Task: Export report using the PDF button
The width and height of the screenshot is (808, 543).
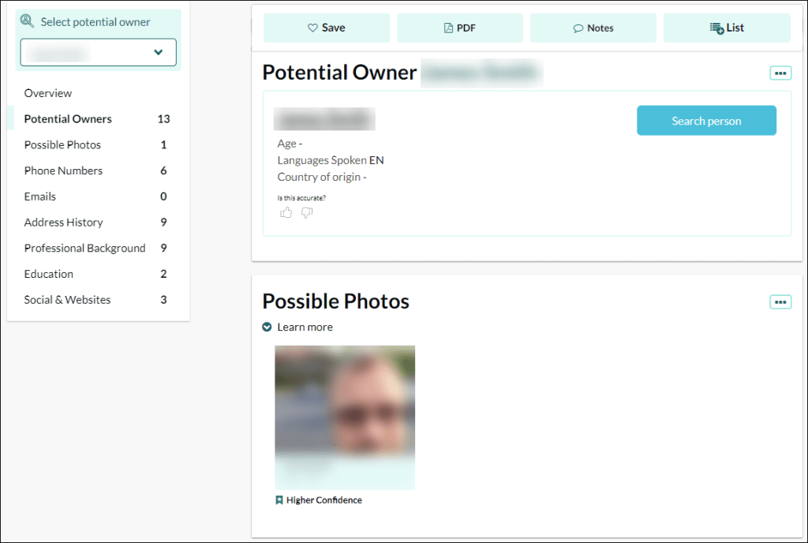Action: click(460, 28)
